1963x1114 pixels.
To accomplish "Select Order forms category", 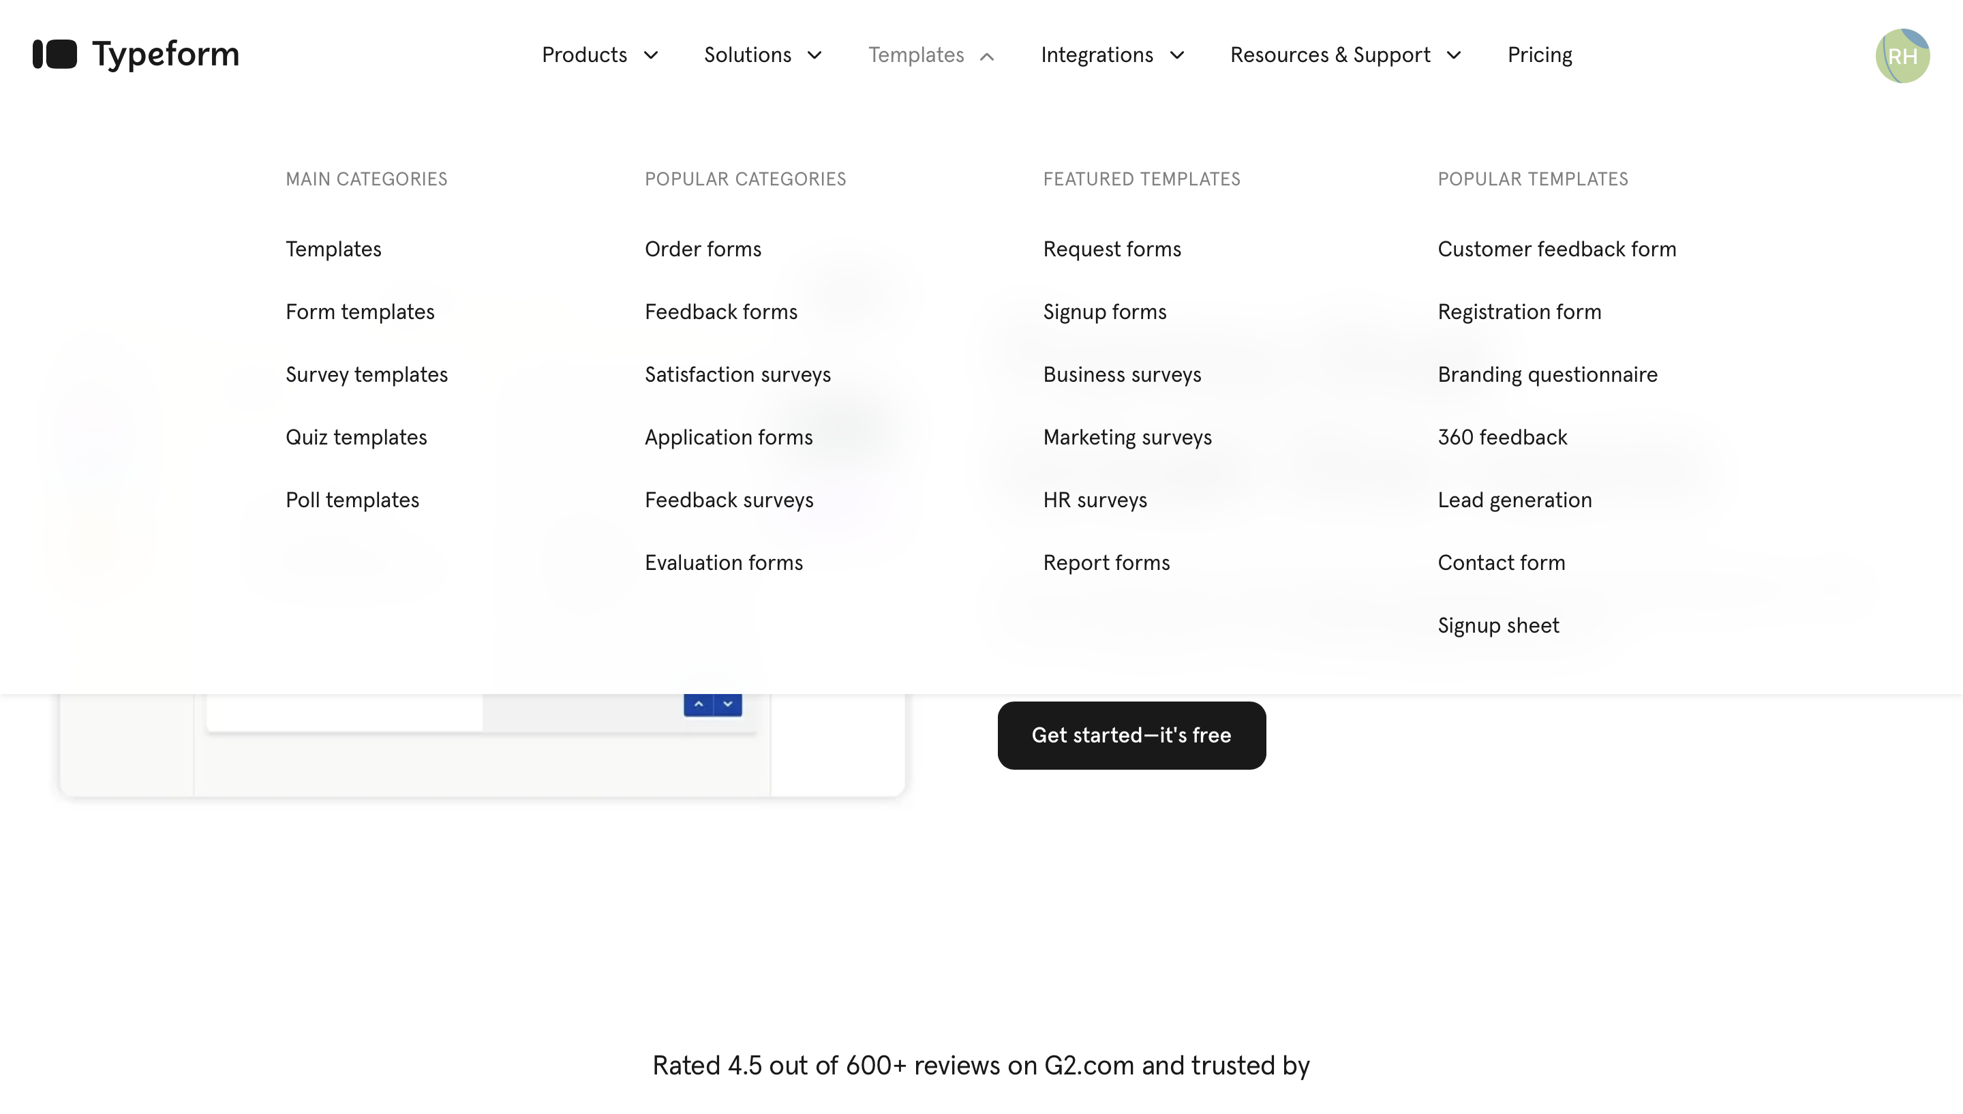I will coord(703,250).
